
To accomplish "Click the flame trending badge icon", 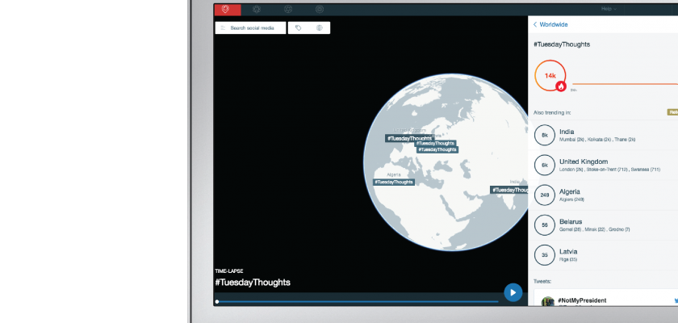I will [x=561, y=86].
